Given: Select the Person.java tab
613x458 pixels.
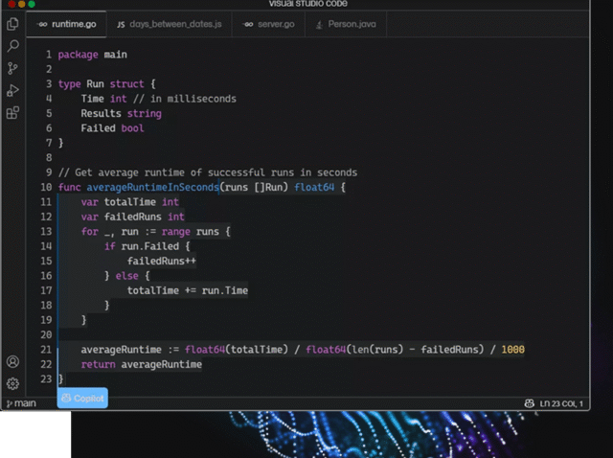Looking at the screenshot, I should [344, 22].
